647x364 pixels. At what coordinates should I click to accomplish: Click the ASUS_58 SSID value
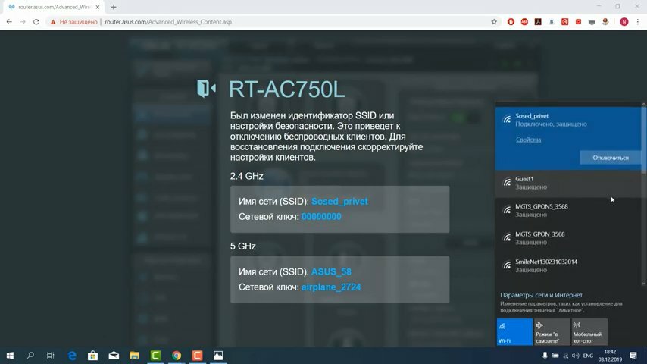(331, 272)
